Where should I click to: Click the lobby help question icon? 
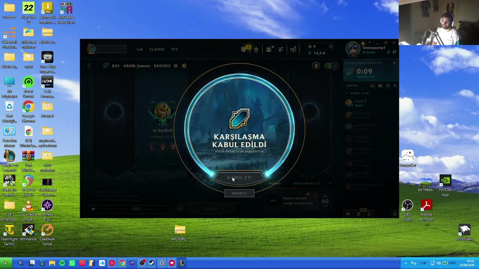tap(184, 66)
